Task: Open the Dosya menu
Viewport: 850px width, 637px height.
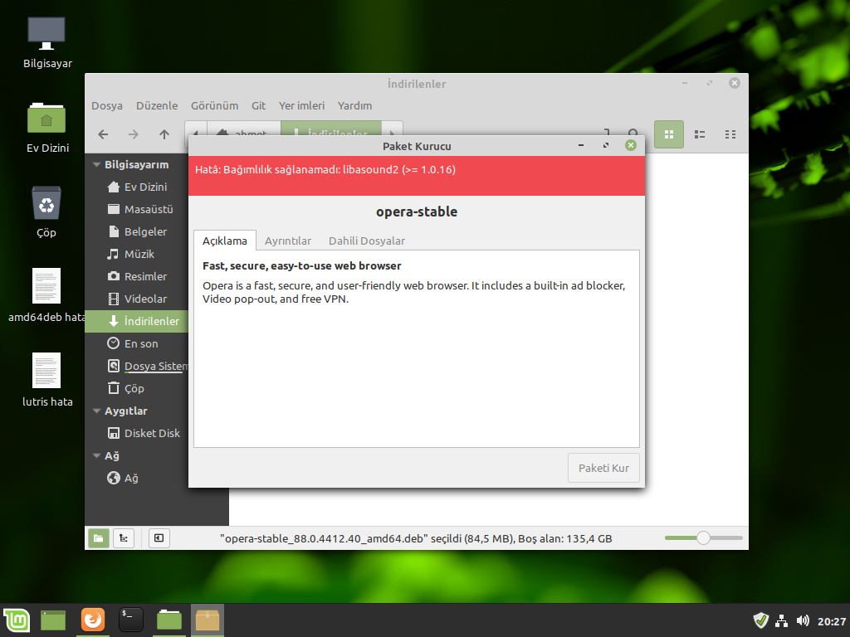Action: [107, 105]
